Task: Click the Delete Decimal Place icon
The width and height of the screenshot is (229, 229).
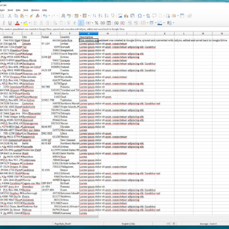Action: pyautogui.click(x=123, y=23)
